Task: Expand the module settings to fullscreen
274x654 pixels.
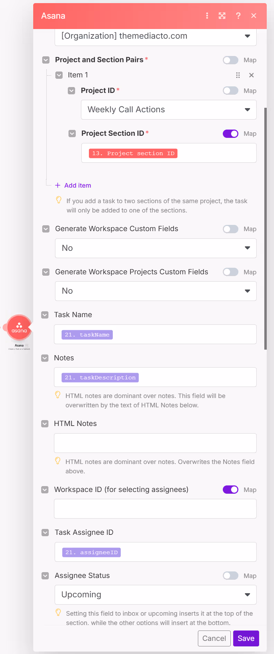Action: point(222,16)
